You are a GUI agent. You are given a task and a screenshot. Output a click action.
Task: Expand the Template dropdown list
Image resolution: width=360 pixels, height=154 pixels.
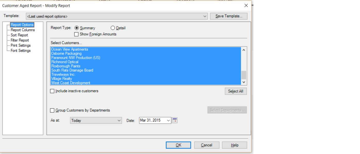point(205,16)
